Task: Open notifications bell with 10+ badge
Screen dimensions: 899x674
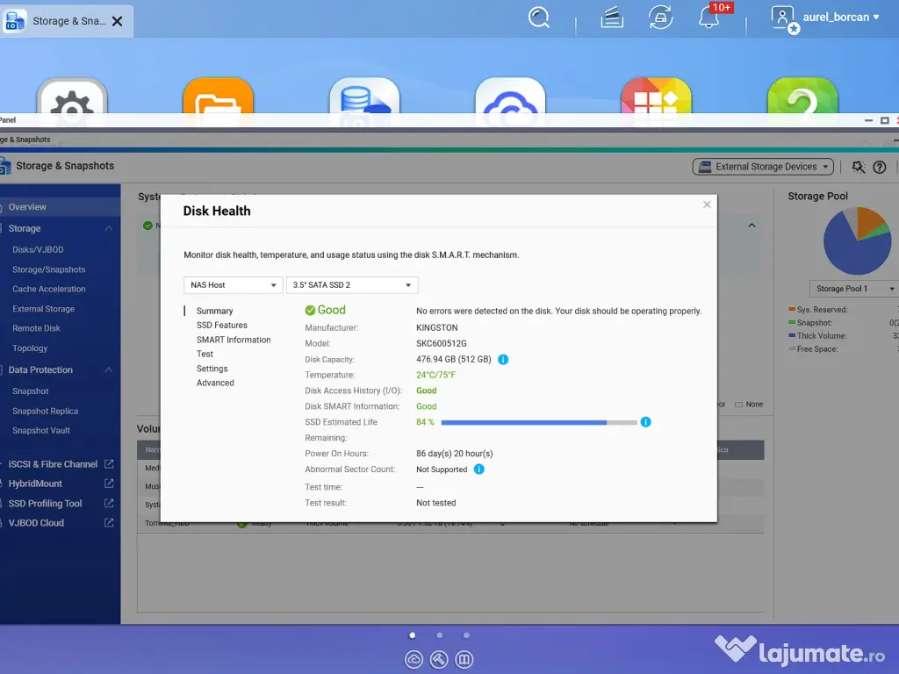Action: point(709,18)
